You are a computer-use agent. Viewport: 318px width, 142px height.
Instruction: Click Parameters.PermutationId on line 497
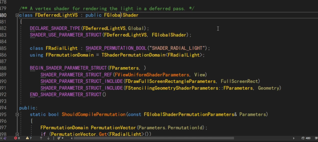pos(171,128)
